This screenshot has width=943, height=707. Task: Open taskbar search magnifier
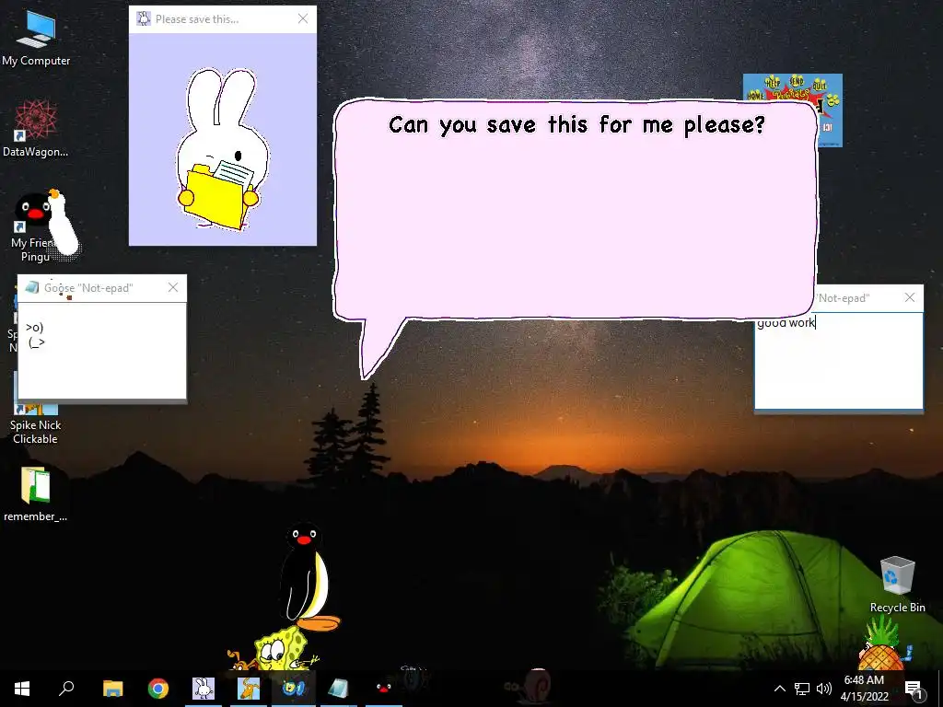pos(66,689)
